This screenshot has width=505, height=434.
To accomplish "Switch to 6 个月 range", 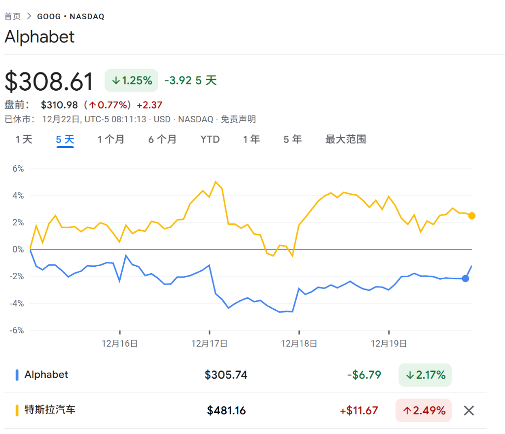I will [162, 140].
